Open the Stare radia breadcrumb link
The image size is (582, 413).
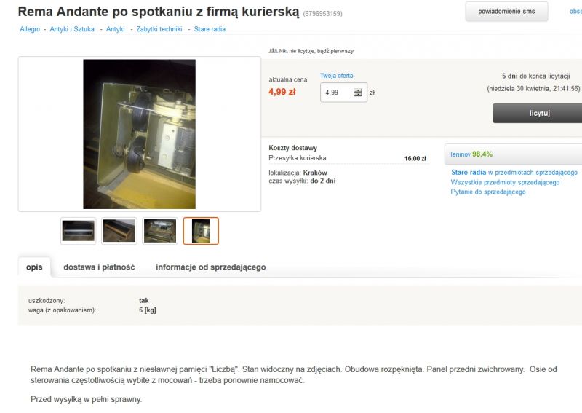210,29
